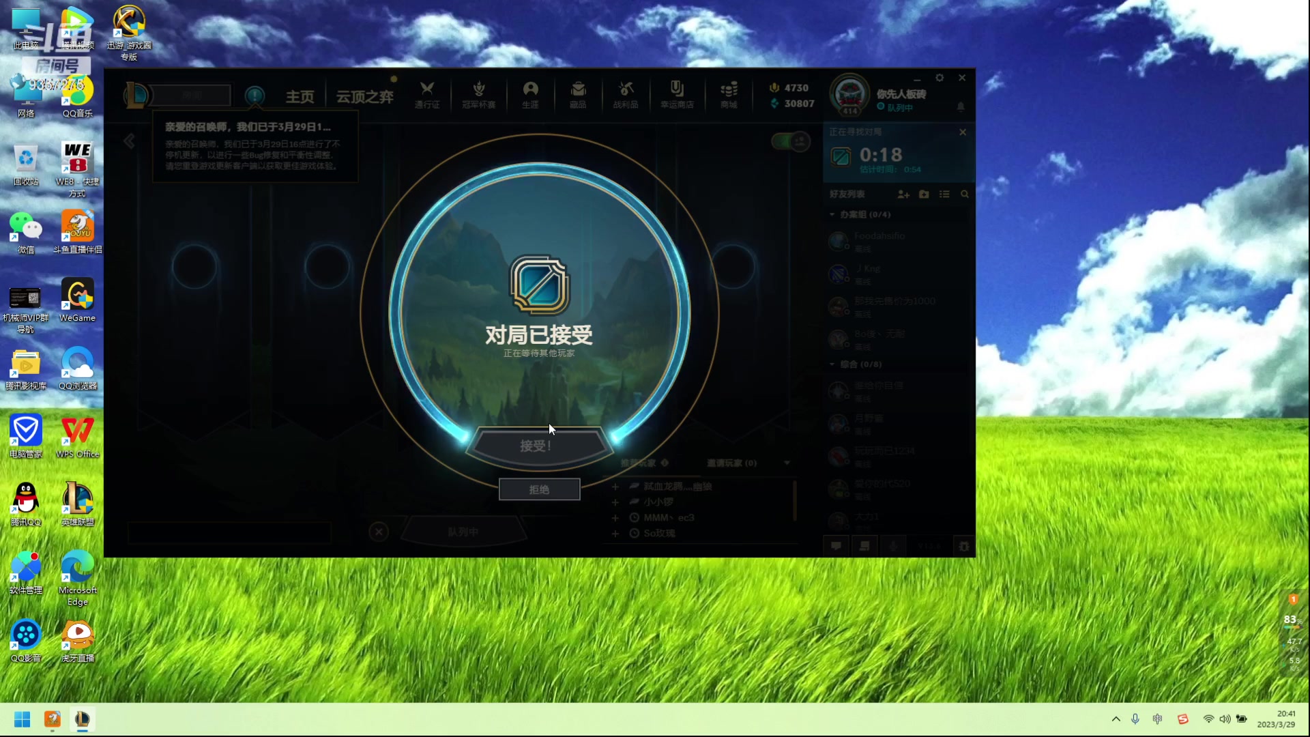The image size is (1310, 737).
Task: Open 虎牙直播 desktop icon
Action: [x=77, y=641]
